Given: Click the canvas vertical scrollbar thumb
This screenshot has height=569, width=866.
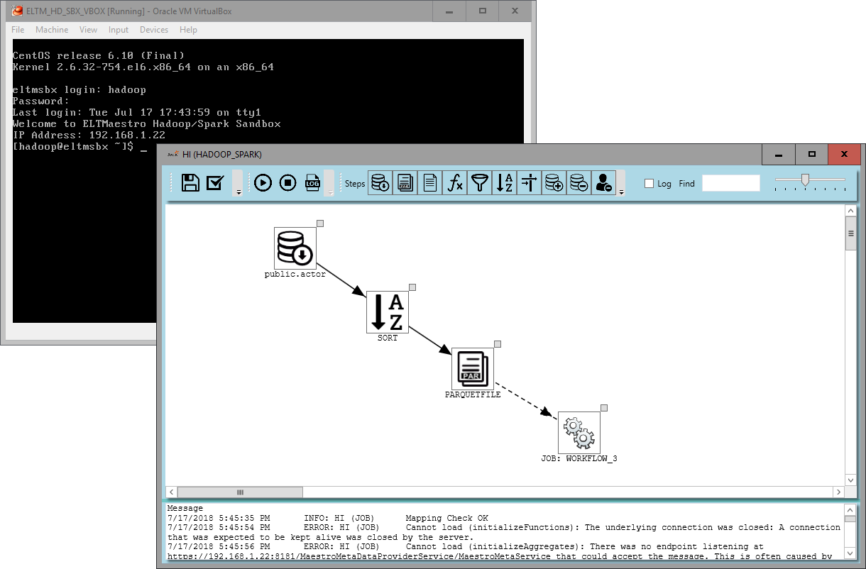Looking at the screenshot, I should click(850, 233).
